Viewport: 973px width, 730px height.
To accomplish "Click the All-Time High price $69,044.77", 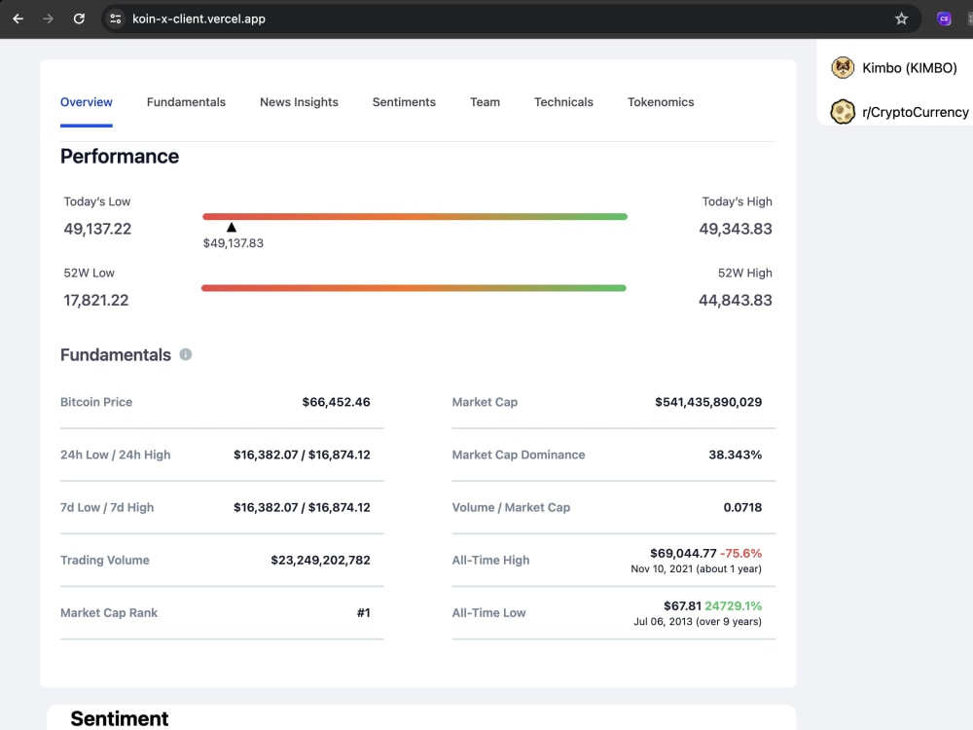I will [683, 553].
